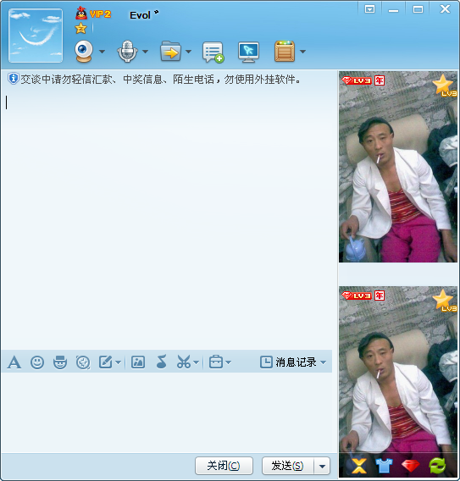460x481 pixels.
Task: Open the magic emoticon hat face icon
Action: 60,362
